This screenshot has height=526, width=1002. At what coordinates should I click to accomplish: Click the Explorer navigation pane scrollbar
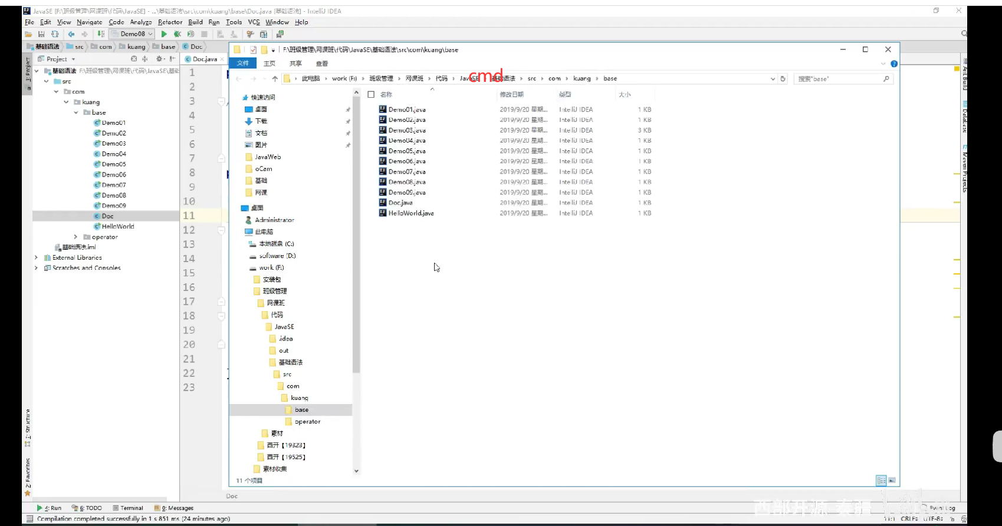(356, 236)
